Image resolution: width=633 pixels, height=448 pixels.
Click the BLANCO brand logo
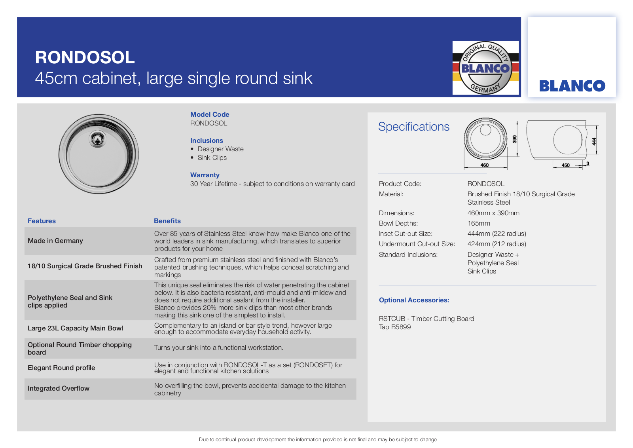click(x=572, y=86)
